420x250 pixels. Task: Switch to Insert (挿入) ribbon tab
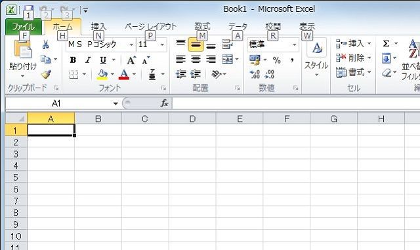(x=98, y=26)
